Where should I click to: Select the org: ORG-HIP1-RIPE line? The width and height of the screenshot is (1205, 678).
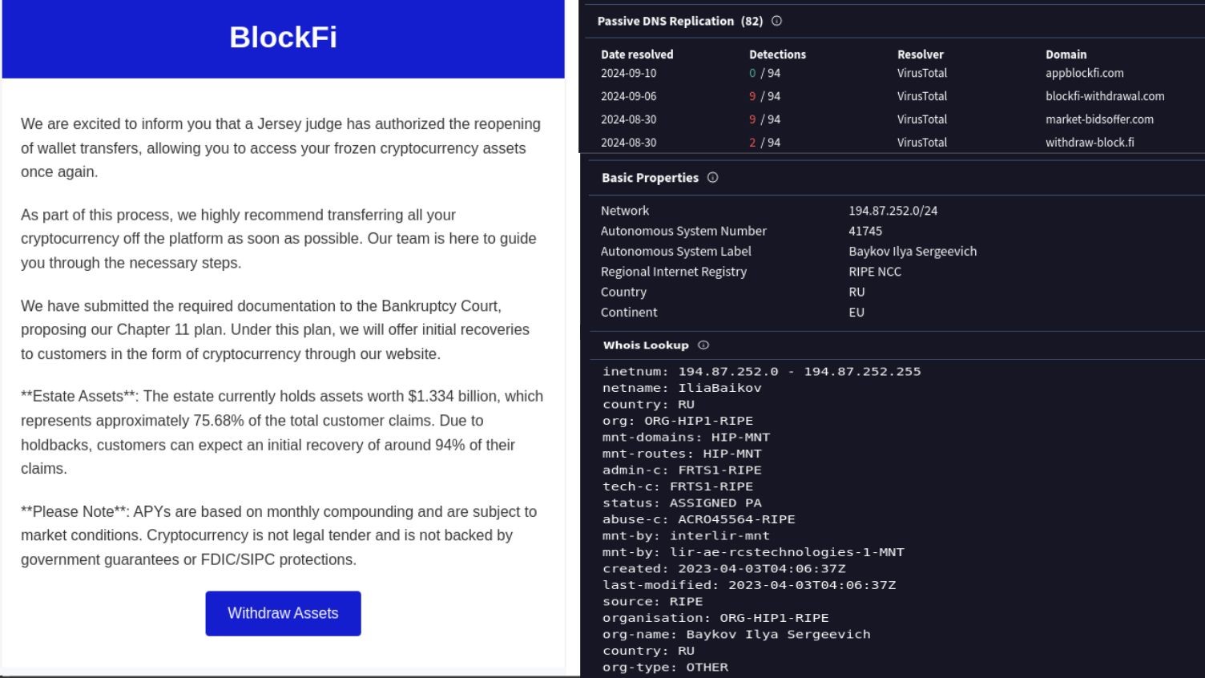(678, 421)
